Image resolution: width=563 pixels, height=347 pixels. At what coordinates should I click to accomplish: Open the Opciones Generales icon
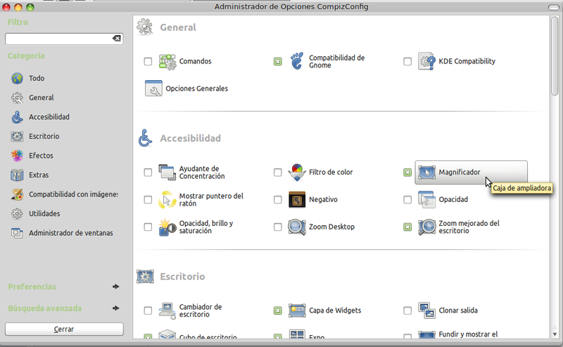point(153,89)
